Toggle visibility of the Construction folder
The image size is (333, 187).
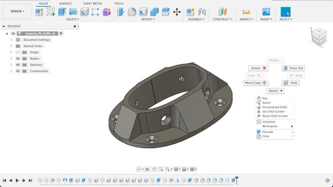(x=18, y=71)
